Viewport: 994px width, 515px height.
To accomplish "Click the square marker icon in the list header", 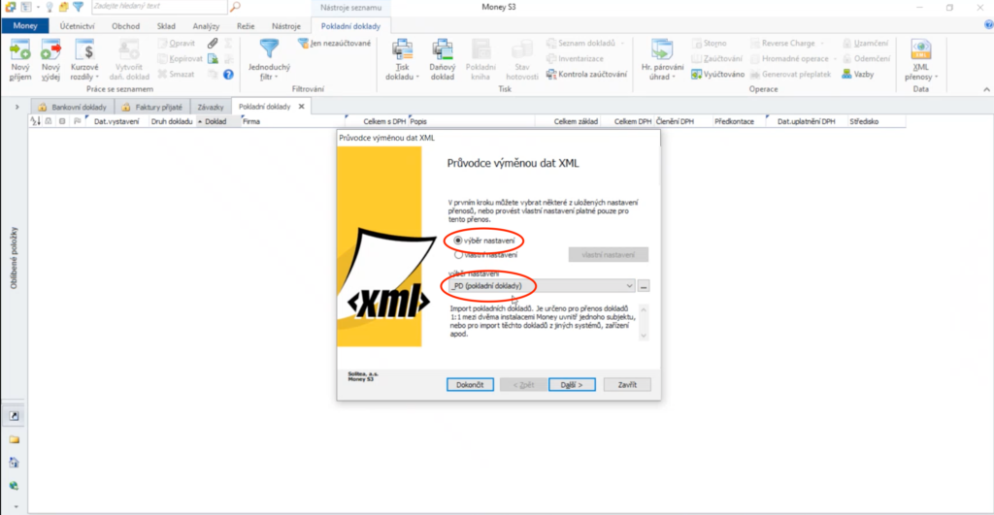I will click(62, 121).
